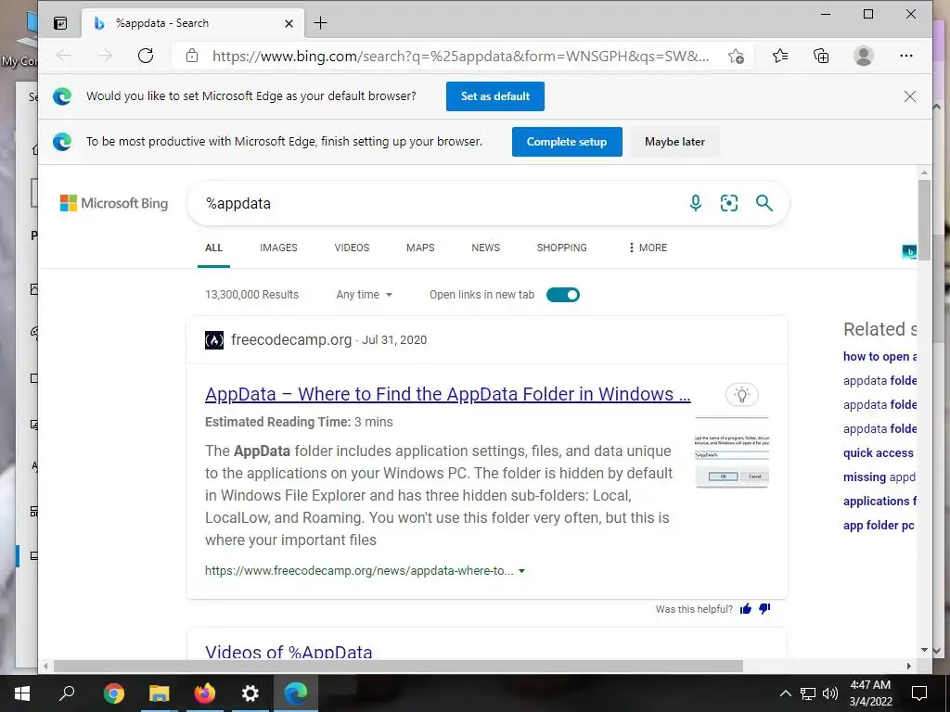
Task: Open the user profile avatar
Action: pyautogui.click(x=864, y=56)
